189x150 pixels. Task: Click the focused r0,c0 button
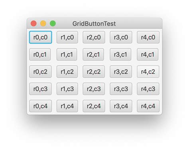point(40,37)
